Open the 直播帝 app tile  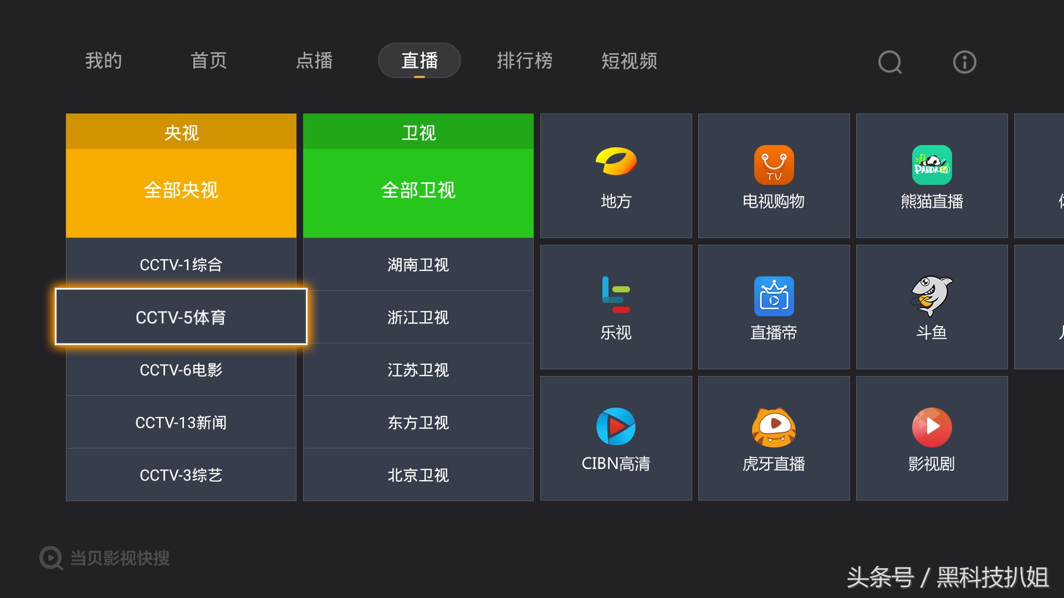(774, 307)
